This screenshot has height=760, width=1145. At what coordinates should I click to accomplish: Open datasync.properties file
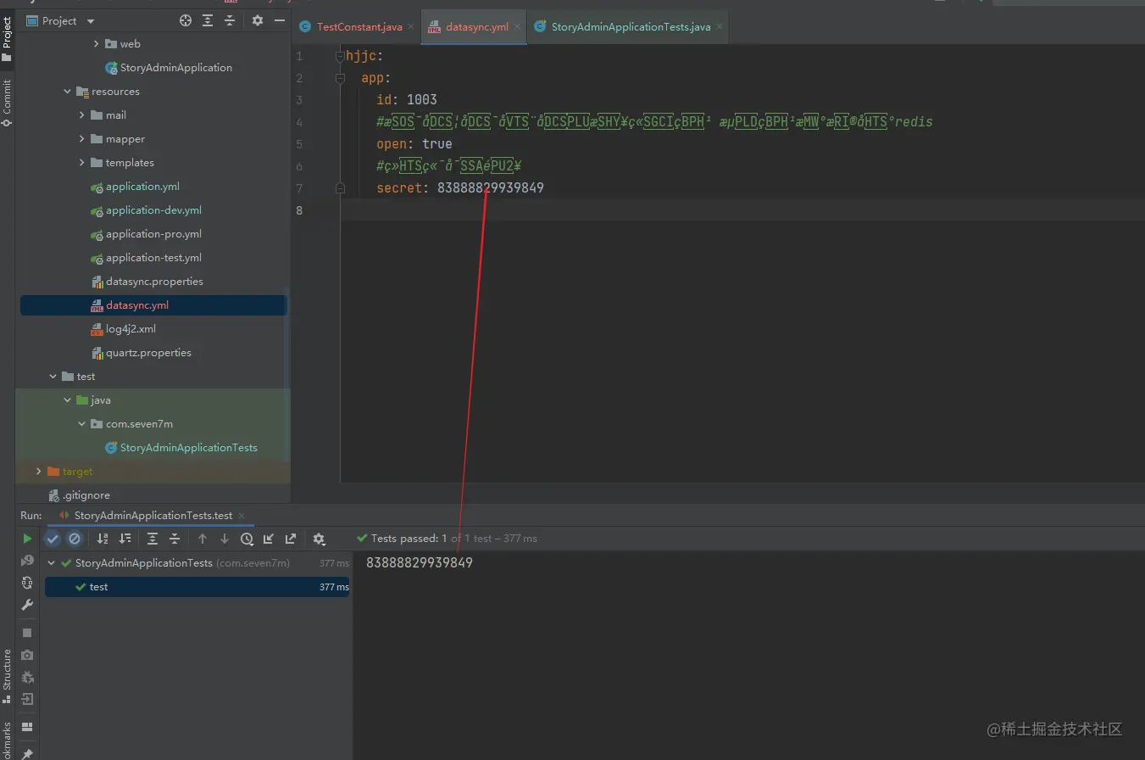point(147,282)
